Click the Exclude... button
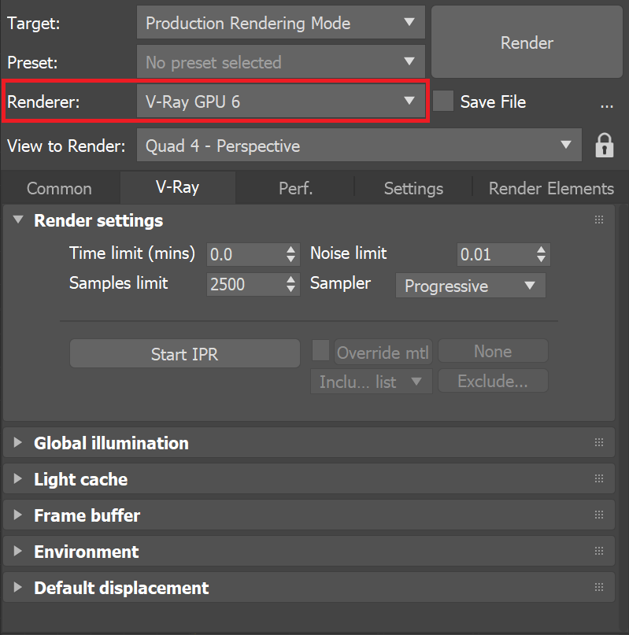This screenshot has width=629, height=635. click(493, 381)
